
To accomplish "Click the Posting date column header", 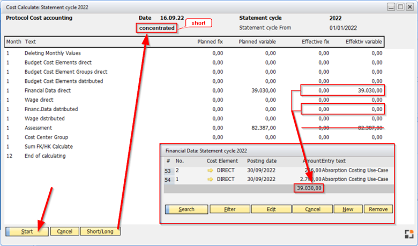I will coord(262,160).
